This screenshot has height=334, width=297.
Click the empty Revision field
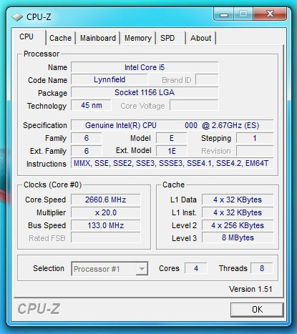point(255,151)
